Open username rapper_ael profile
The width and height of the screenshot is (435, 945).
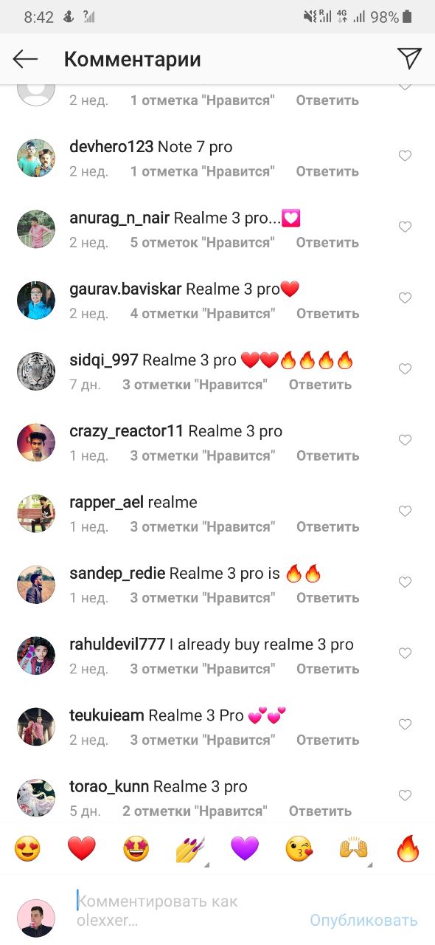[107, 503]
